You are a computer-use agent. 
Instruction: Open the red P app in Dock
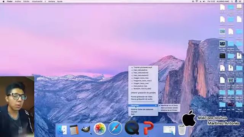tap(148, 128)
